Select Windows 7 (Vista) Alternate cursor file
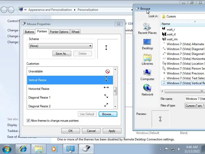The width and height of the screenshot is (205, 154). click(183, 44)
